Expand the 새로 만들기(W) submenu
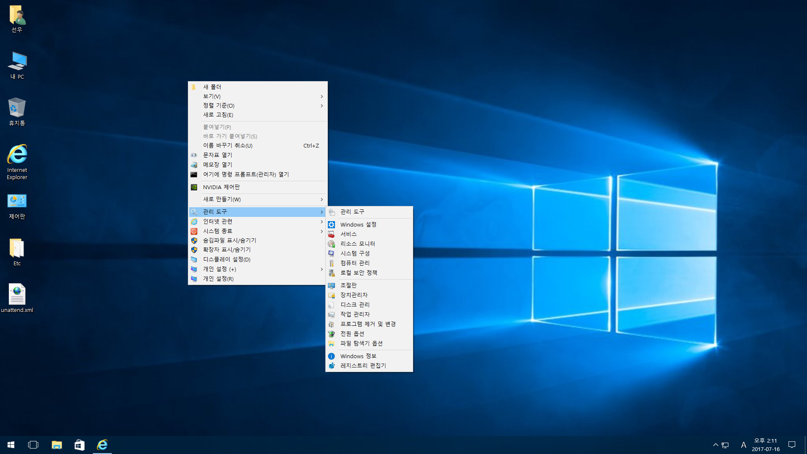The width and height of the screenshot is (807, 454). click(x=258, y=199)
